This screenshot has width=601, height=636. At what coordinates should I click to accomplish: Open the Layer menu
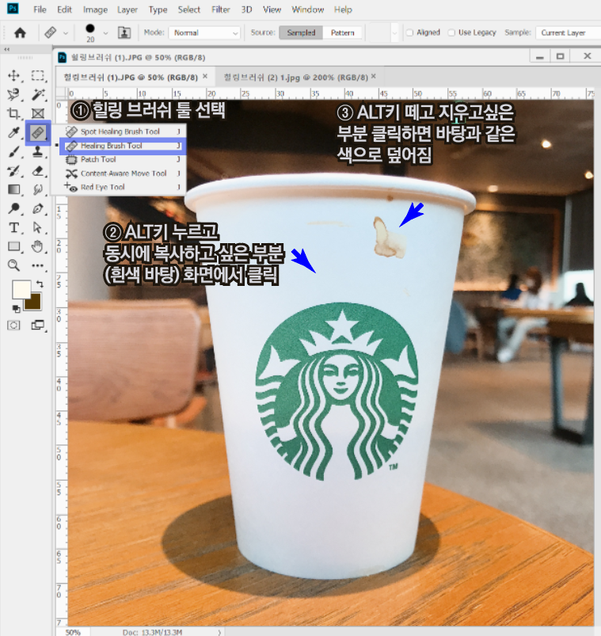point(127,10)
